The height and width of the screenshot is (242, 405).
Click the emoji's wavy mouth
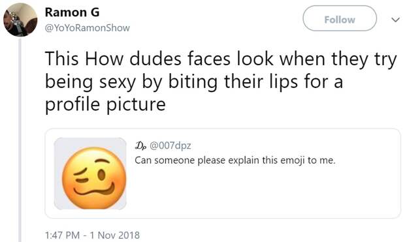(94, 190)
